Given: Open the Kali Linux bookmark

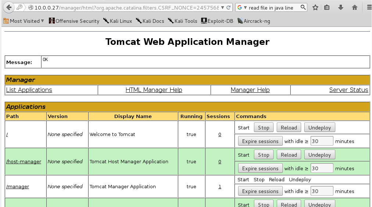Looking at the screenshot, I should pos(118,21).
